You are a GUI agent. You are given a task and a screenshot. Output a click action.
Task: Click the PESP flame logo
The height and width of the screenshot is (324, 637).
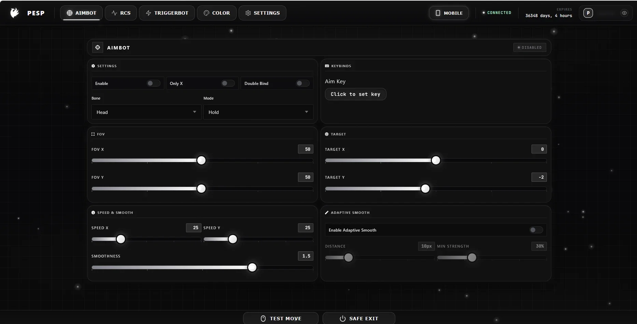click(15, 13)
